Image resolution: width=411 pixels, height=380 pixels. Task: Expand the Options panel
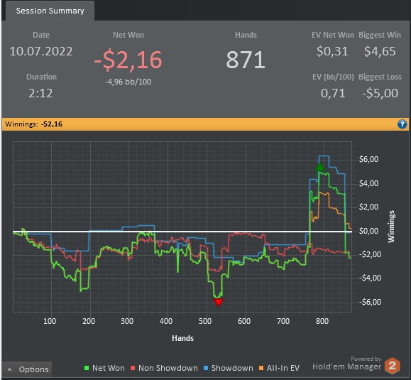coord(27,369)
